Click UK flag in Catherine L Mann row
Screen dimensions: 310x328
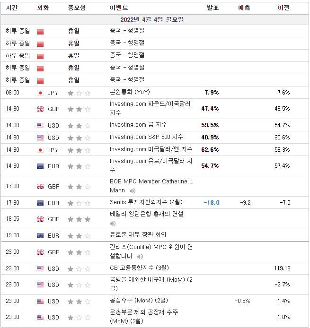[40, 186]
